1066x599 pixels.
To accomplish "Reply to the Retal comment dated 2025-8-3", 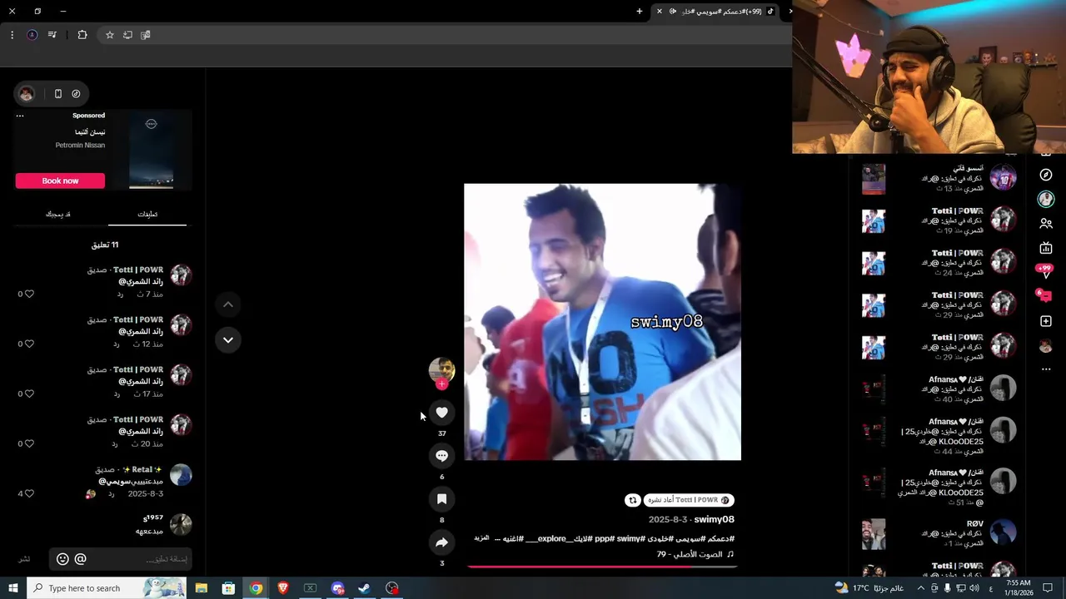I will pos(111,493).
